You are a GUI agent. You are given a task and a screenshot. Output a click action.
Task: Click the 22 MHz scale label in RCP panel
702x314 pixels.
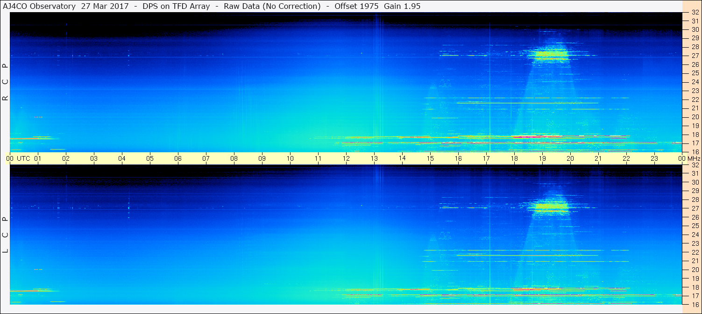tap(695, 100)
